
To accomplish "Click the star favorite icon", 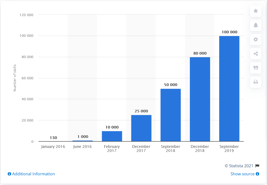I will point(256,11).
